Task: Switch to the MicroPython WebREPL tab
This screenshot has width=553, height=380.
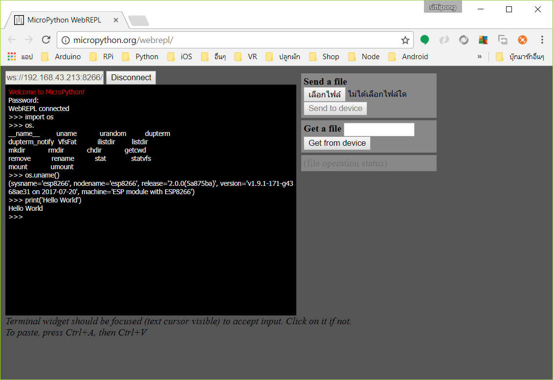Action: point(64,20)
